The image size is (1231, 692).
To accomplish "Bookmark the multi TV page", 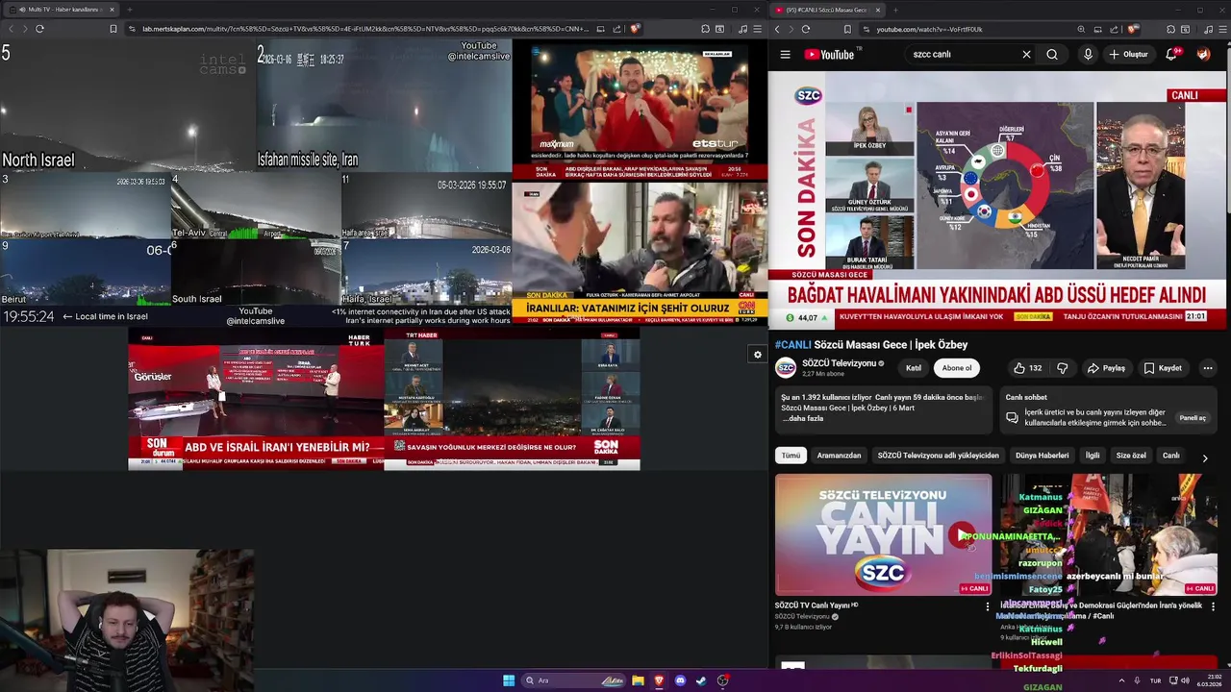I will [113, 29].
